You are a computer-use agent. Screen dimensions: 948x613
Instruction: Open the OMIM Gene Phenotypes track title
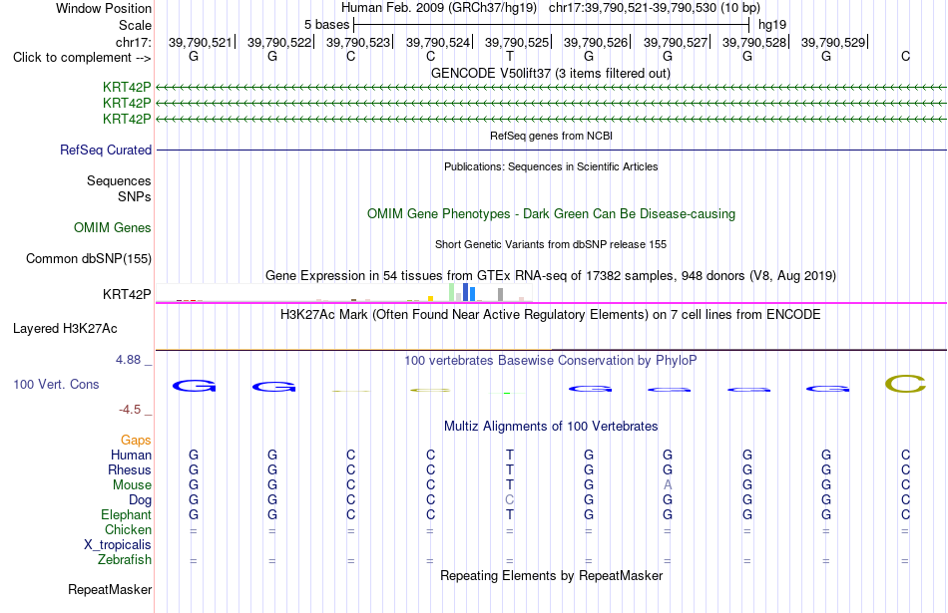click(x=551, y=213)
